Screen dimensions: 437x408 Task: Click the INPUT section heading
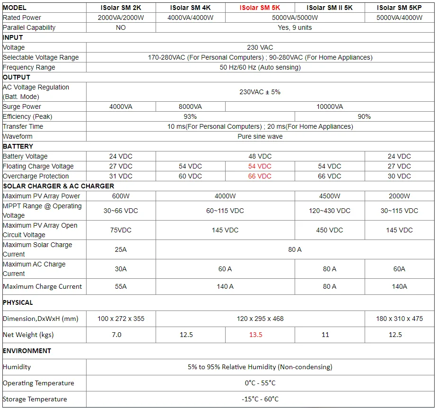(13, 37)
